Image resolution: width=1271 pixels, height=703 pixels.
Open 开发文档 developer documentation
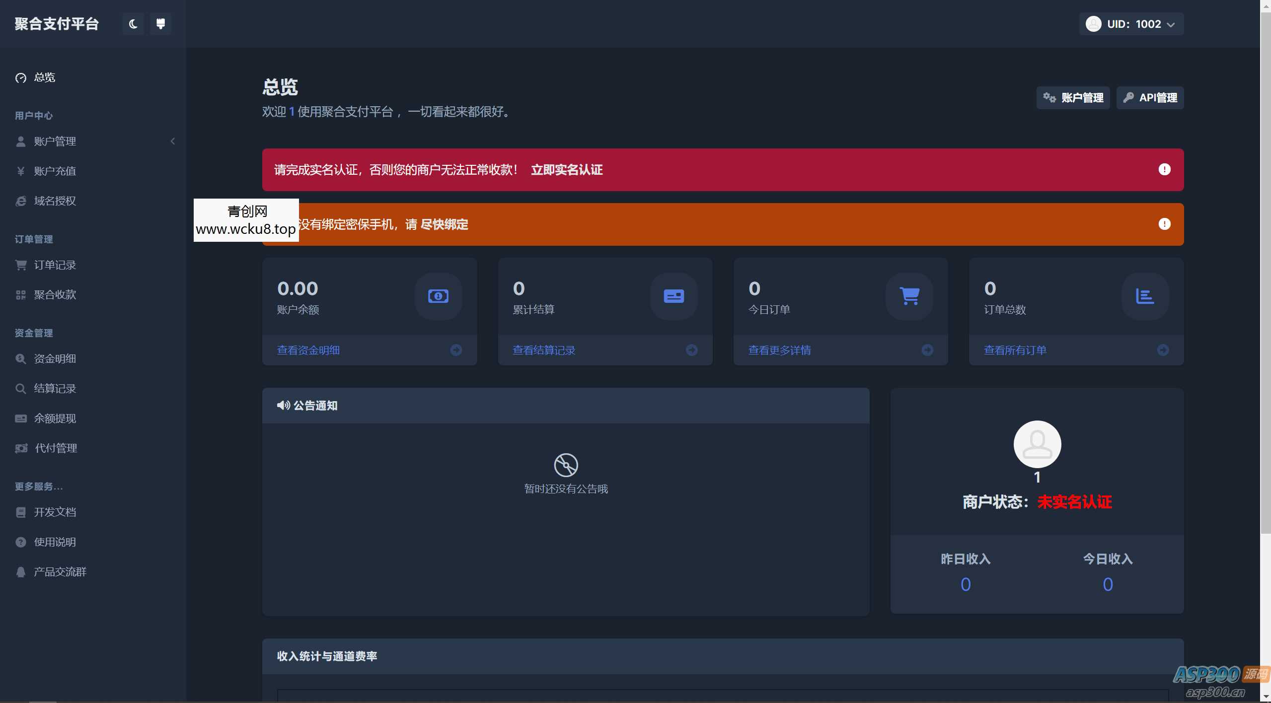pyautogui.click(x=55, y=512)
